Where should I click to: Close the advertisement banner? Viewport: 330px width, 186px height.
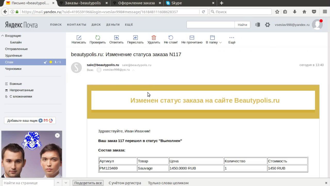[x=57, y=135]
